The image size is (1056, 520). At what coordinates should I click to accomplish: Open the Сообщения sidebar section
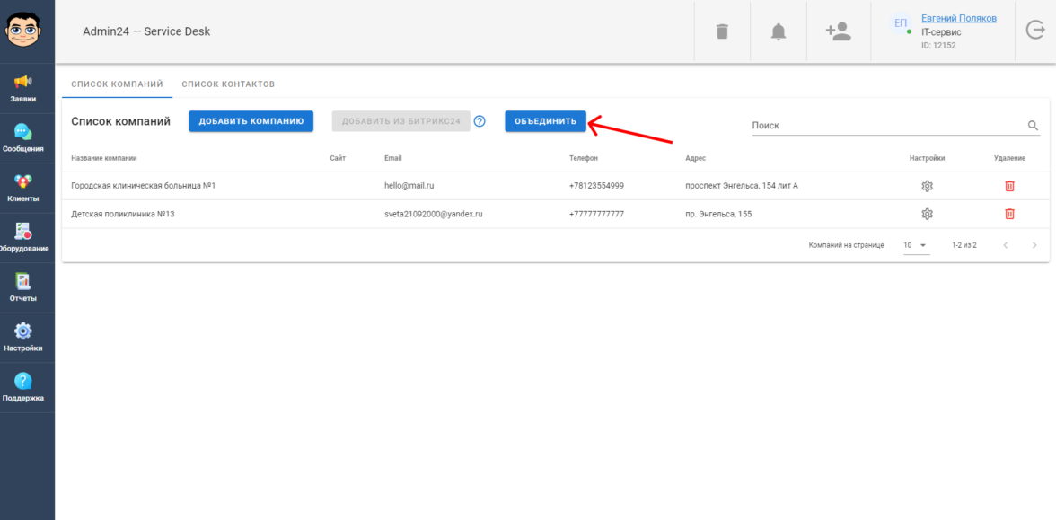pos(23,137)
